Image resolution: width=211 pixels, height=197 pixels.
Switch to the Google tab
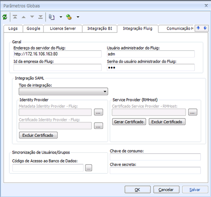[33, 28]
